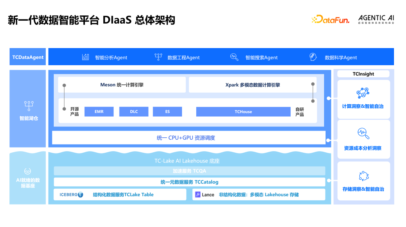Click the 统一元数据服务 TCCatalog bar

coord(189,182)
